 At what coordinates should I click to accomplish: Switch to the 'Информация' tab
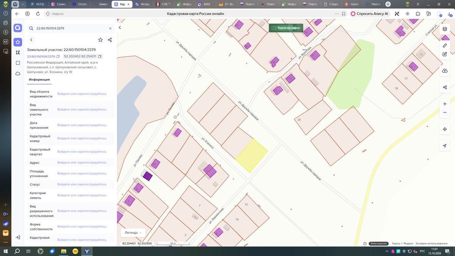(39, 80)
